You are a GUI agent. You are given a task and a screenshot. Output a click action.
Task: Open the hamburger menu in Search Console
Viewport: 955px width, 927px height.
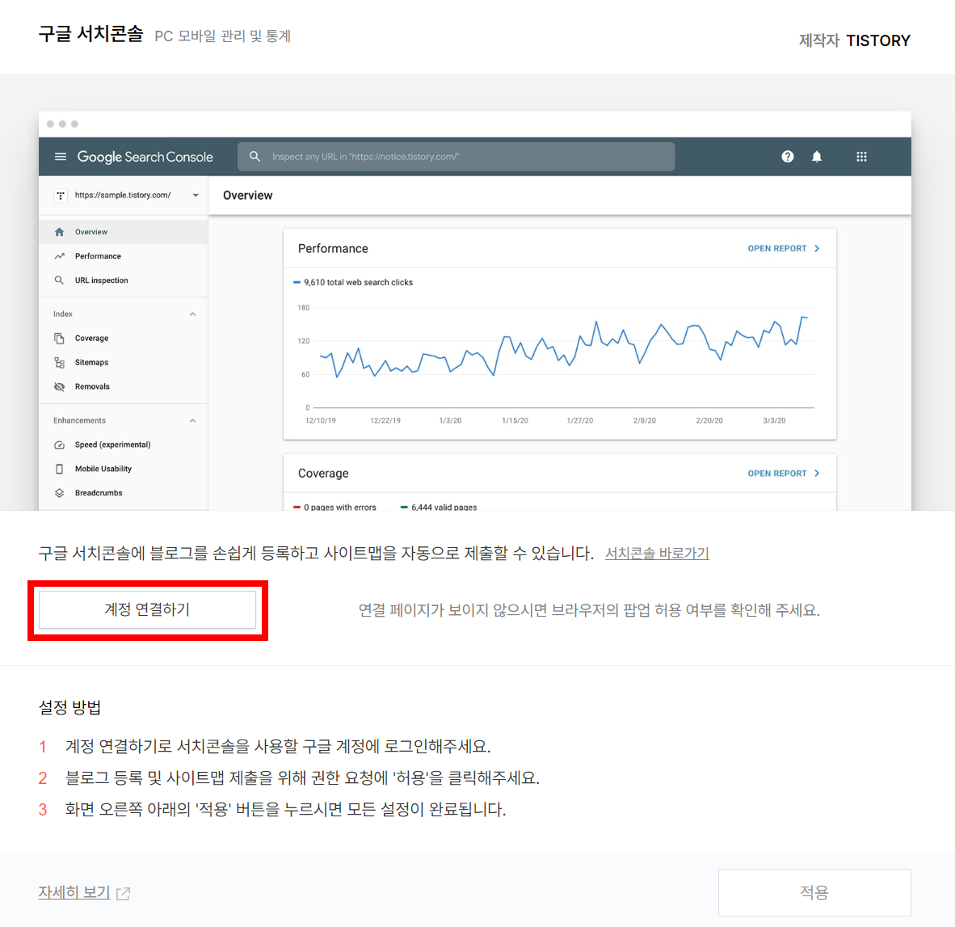point(61,157)
